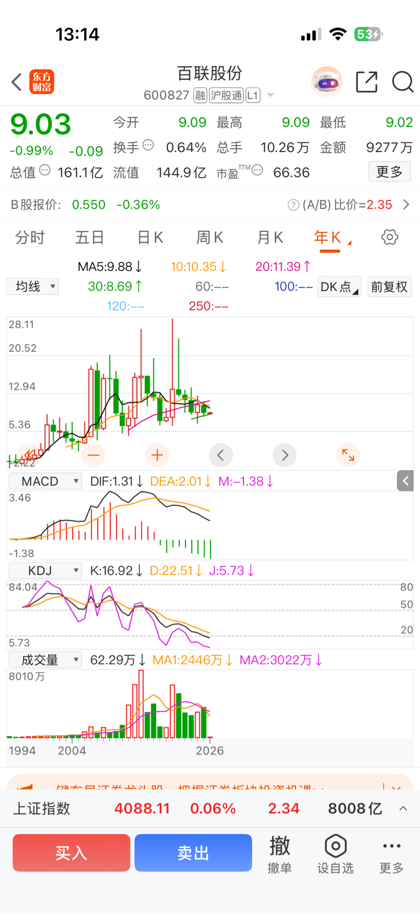Tap the stock code 600827
Viewport: 420px width, 914px height.
pos(166,95)
